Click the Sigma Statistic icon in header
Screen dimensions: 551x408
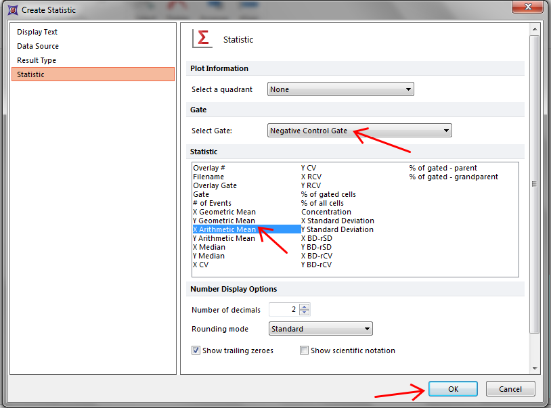(202, 39)
